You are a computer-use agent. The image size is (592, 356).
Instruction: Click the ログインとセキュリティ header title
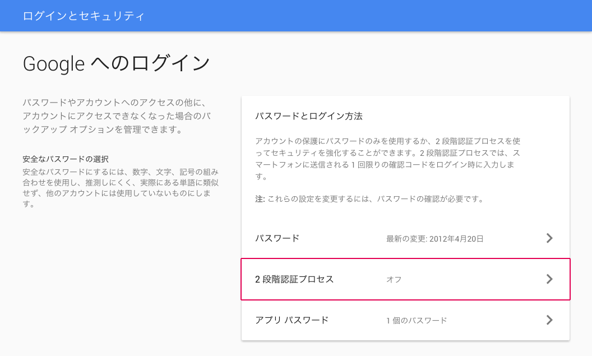(84, 16)
